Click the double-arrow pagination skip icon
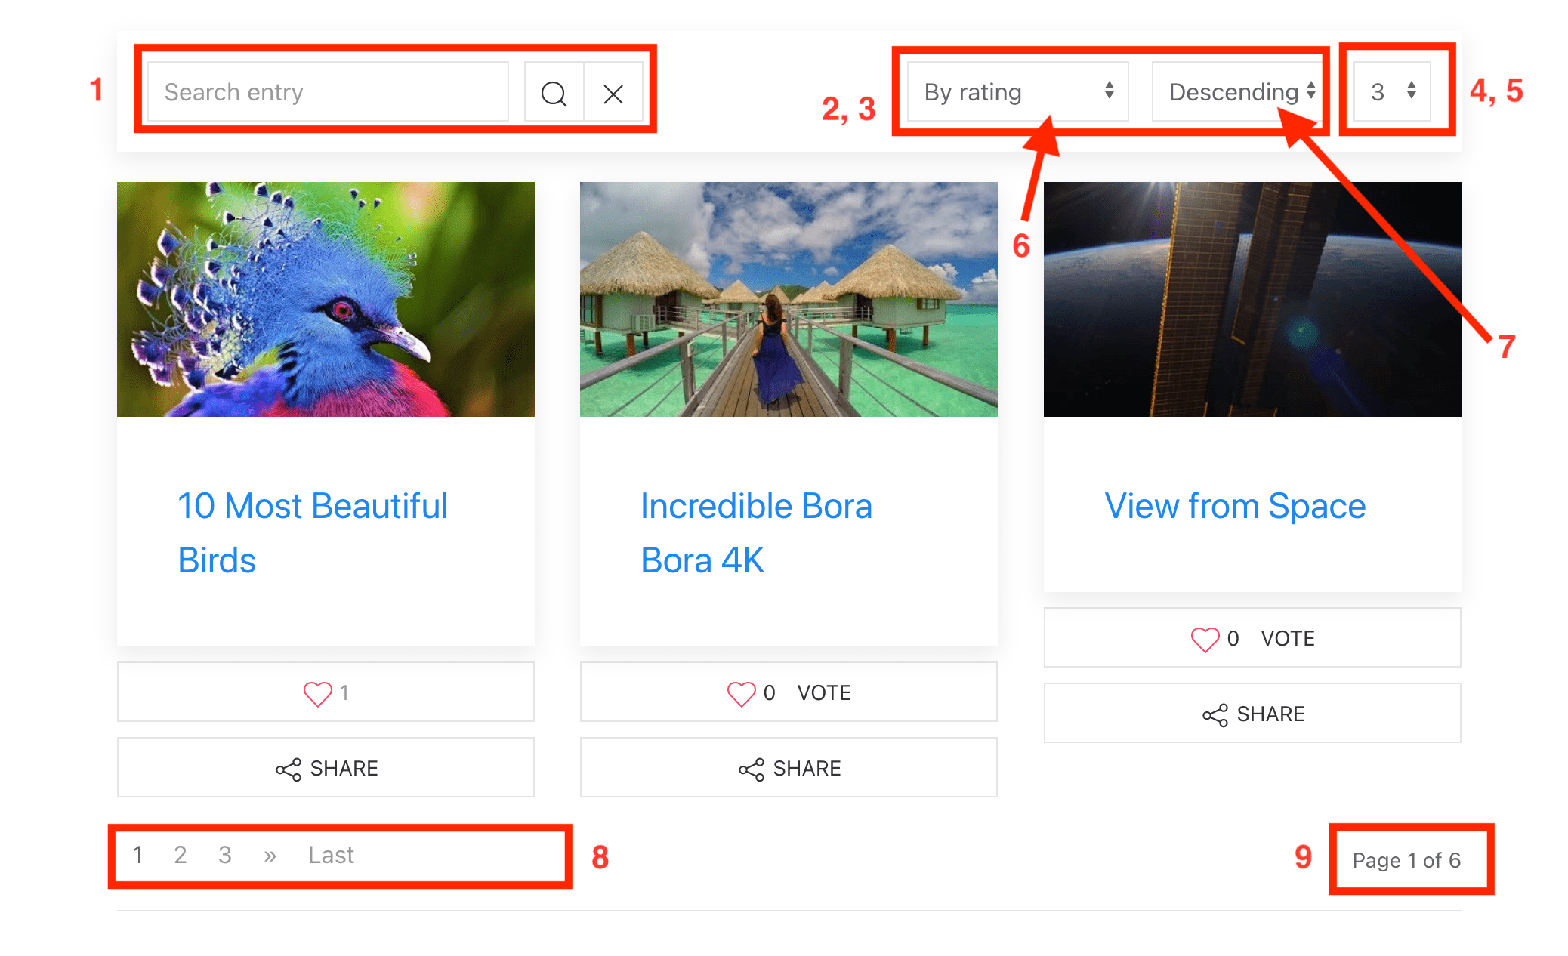 coord(270,854)
